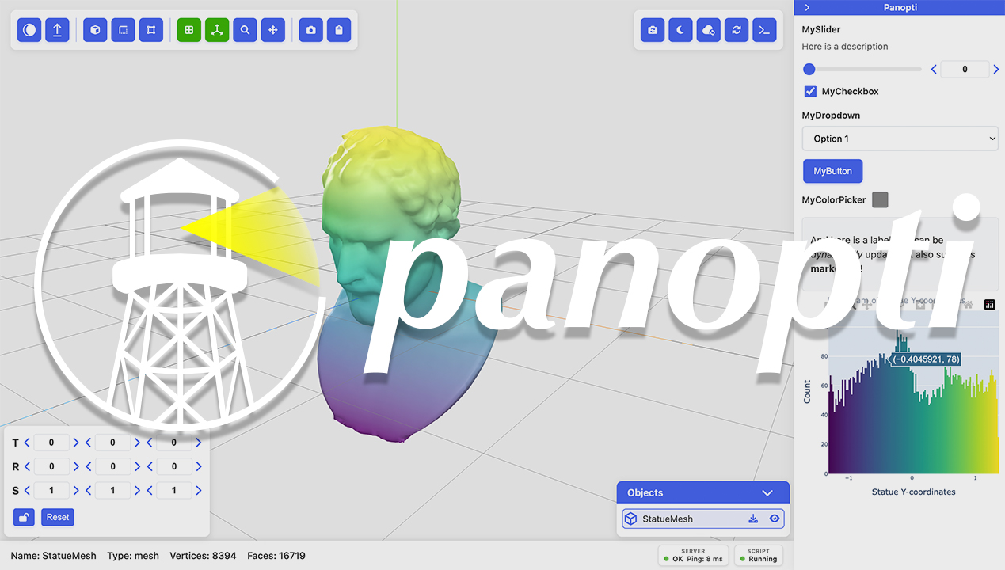The image size is (1005, 570).
Task: Toggle the green axes display button
Action: (x=217, y=30)
